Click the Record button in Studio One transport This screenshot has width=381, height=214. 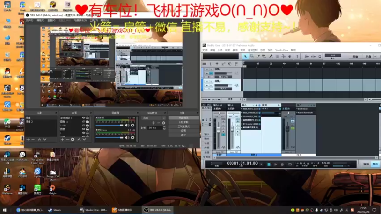(282, 164)
